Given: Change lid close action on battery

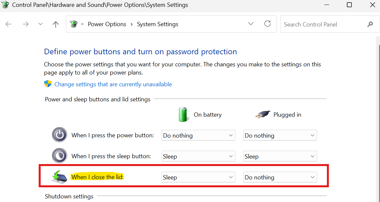Looking at the screenshot, I should [x=198, y=177].
